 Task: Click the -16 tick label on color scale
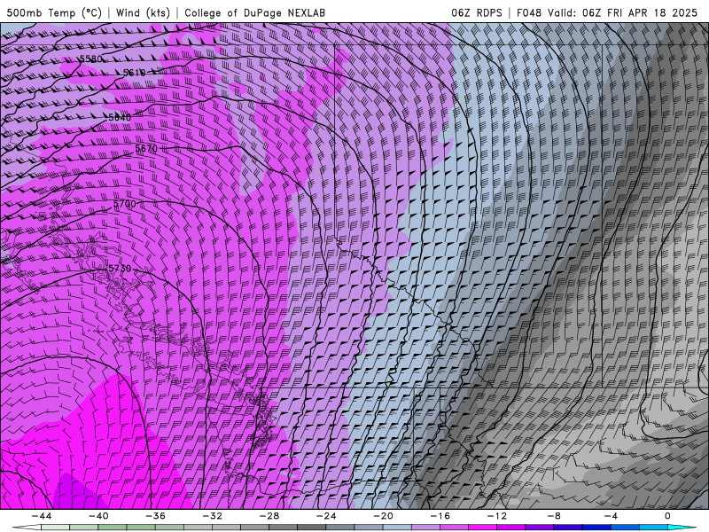440,516
